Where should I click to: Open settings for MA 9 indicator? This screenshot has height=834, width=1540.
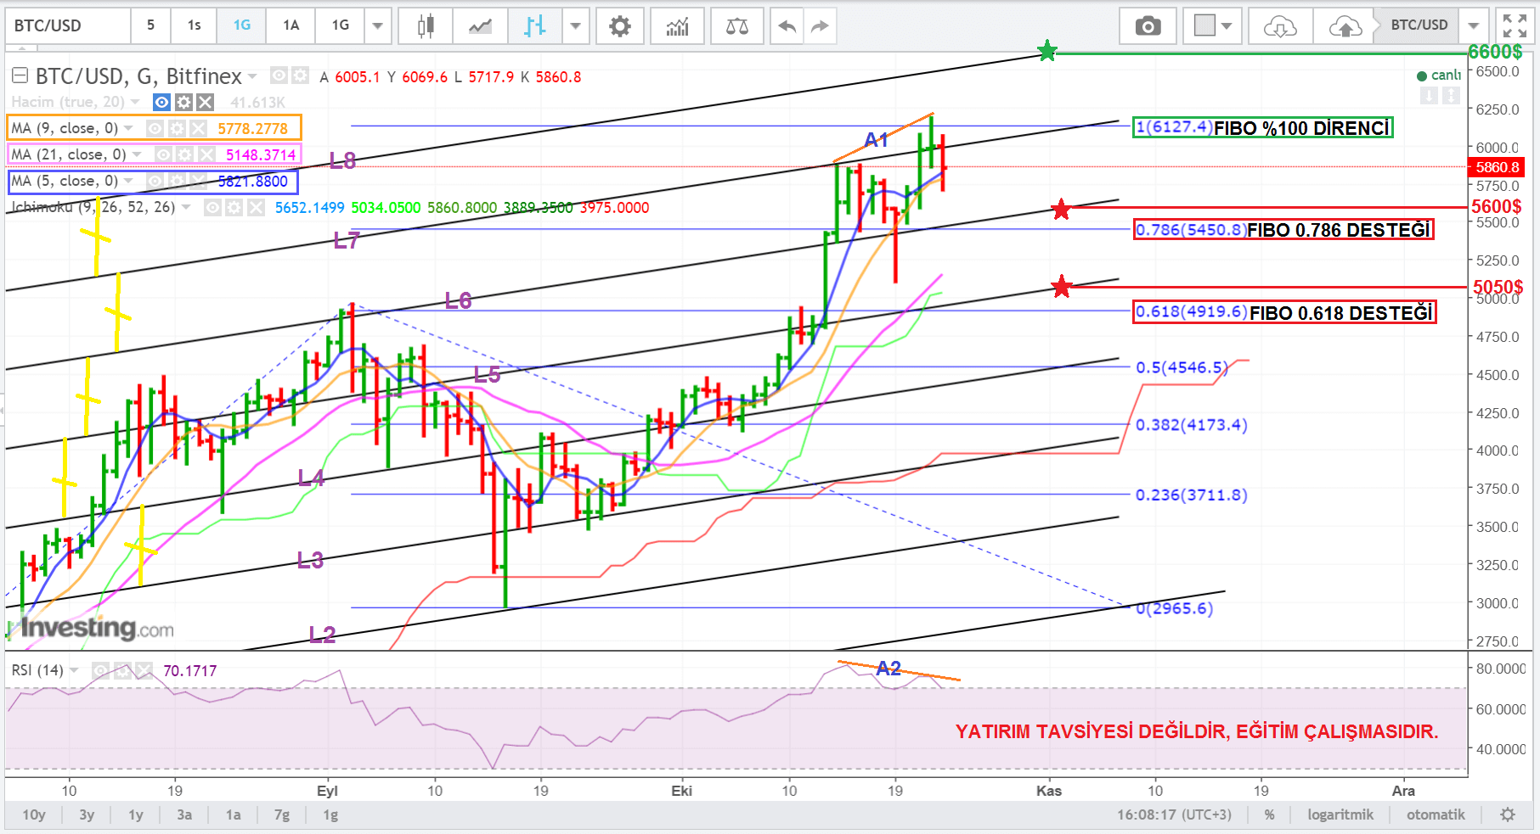coord(176,128)
